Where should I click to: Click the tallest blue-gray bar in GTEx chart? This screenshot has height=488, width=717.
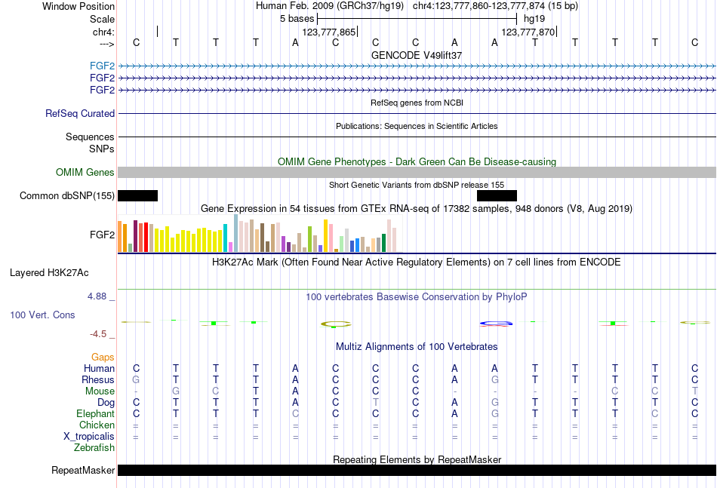[x=236, y=233]
